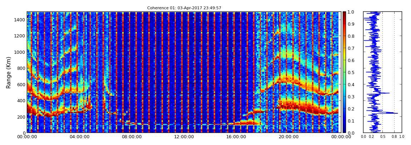Image resolution: width=411 pixels, height=145 pixels.
Task: Select the '600' range tick label
Action: (21, 84)
